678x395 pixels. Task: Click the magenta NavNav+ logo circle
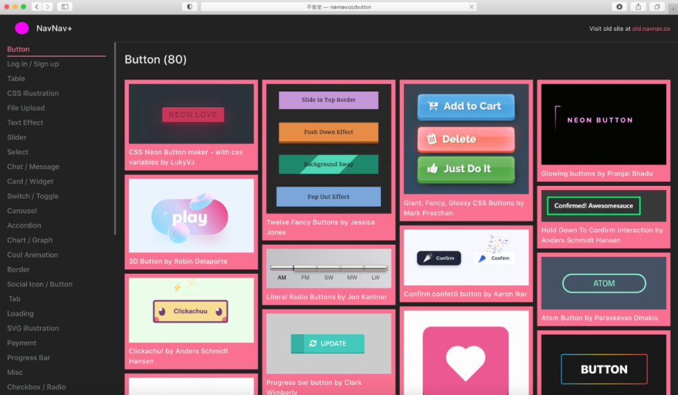[x=22, y=28]
